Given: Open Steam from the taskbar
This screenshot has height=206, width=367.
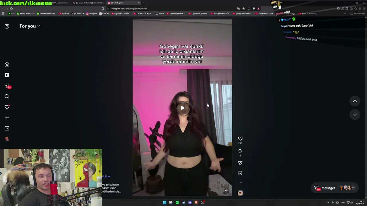Looking at the screenshot, I should 183,203.
